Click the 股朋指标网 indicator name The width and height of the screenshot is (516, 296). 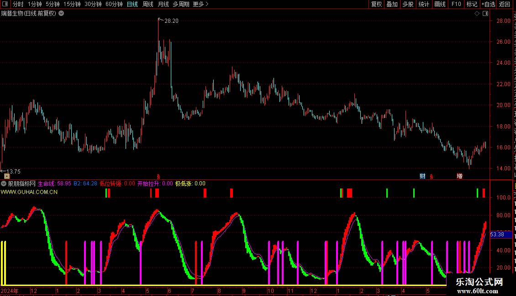pos(22,184)
